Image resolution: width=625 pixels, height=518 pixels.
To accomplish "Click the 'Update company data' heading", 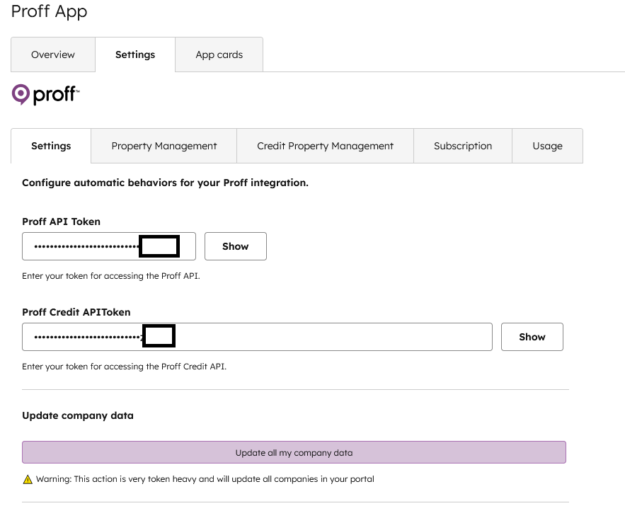I will (78, 415).
